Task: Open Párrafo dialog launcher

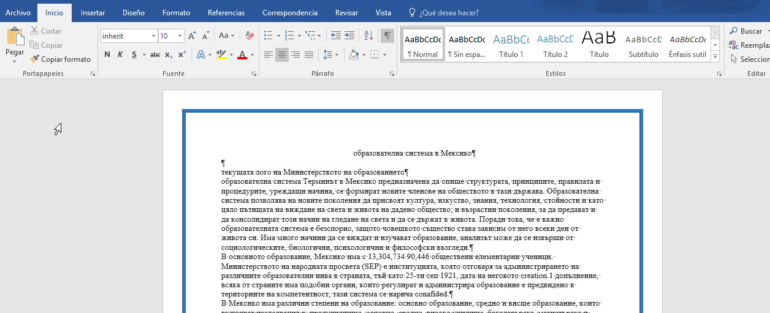Action: tap(392, 74)
